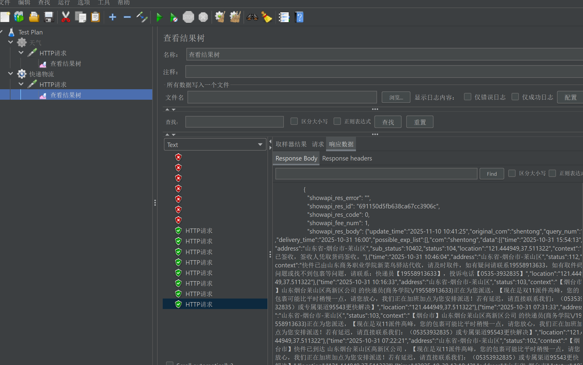Click the 文件名 input field
Viewport: 583px width, 365px height.
point(282,97)
